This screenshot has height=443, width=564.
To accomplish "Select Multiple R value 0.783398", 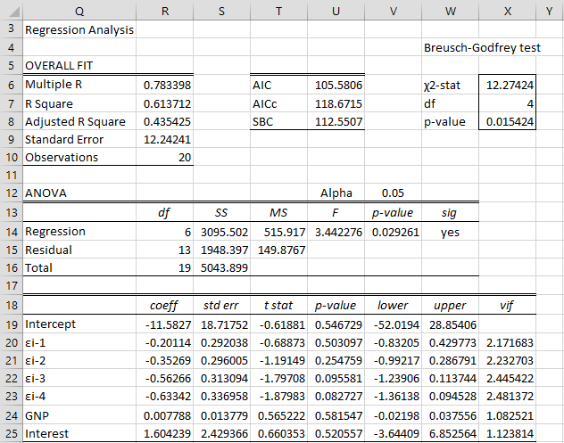I will (x=165, y=85).
